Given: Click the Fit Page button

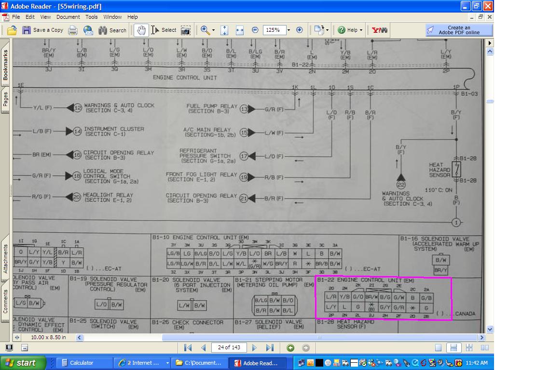Looking at the screenshot, I should [x=224, y=30].
